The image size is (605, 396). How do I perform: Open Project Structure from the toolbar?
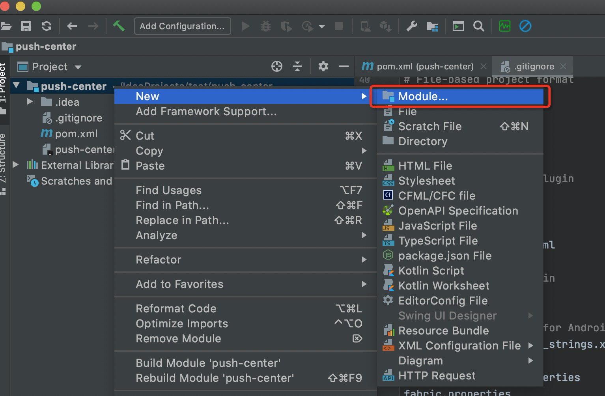432,26
